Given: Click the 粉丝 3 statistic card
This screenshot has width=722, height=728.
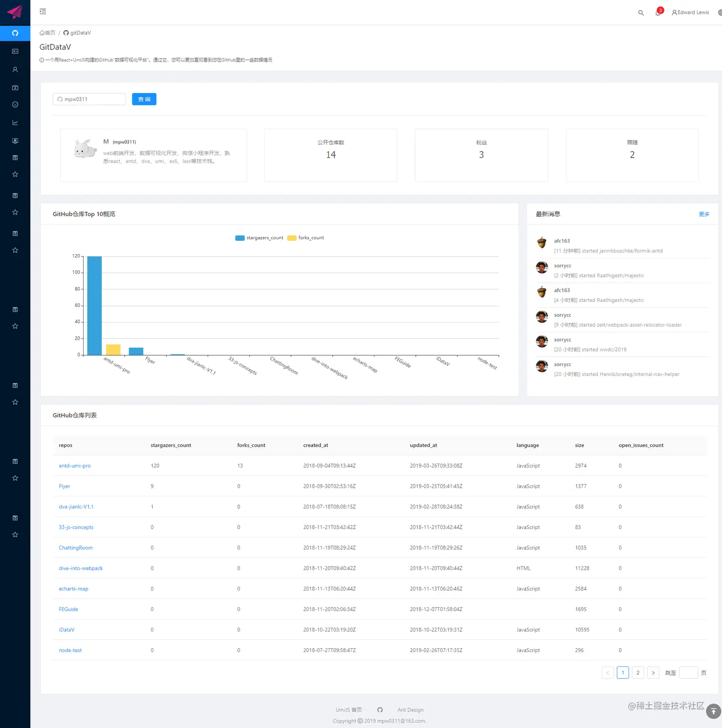Looking at the screenshot, I should tap(481, 155).
